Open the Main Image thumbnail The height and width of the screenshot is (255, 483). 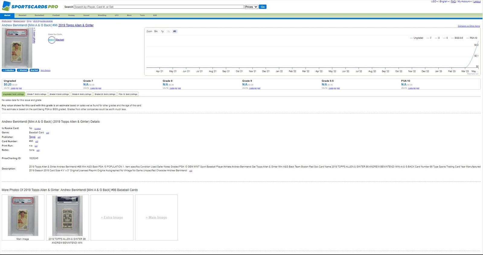23,216
